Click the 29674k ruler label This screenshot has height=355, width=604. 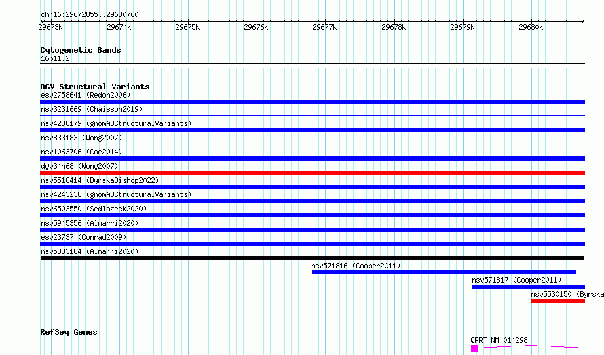[119, 27]
